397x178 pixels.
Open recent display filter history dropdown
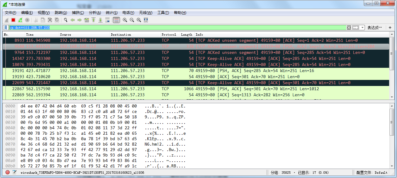tap(362, 28)
